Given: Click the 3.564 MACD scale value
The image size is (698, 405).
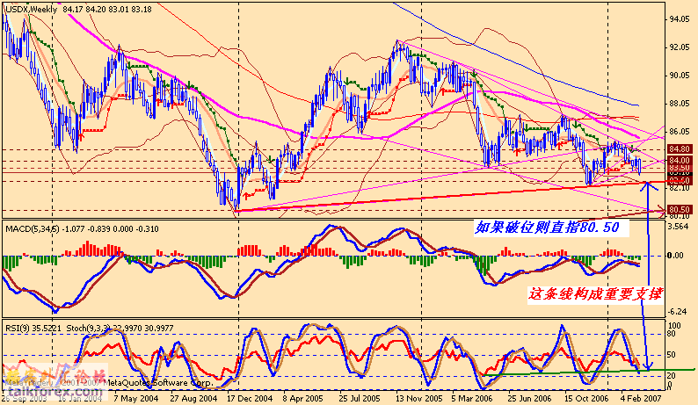Looking at the screenshot, I should [x=680, y=226].
